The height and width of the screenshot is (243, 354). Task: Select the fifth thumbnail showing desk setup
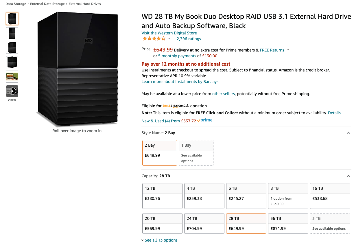(12, 77)
